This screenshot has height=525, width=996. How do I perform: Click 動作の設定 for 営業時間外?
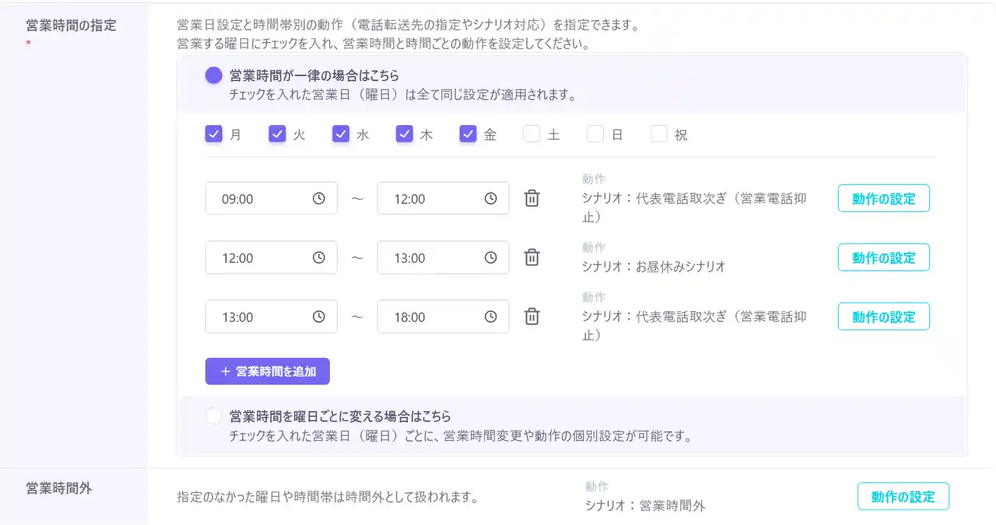pos(903,496)
